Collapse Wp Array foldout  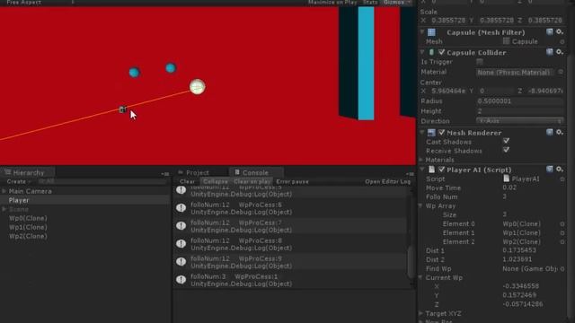tap(421, 205)
